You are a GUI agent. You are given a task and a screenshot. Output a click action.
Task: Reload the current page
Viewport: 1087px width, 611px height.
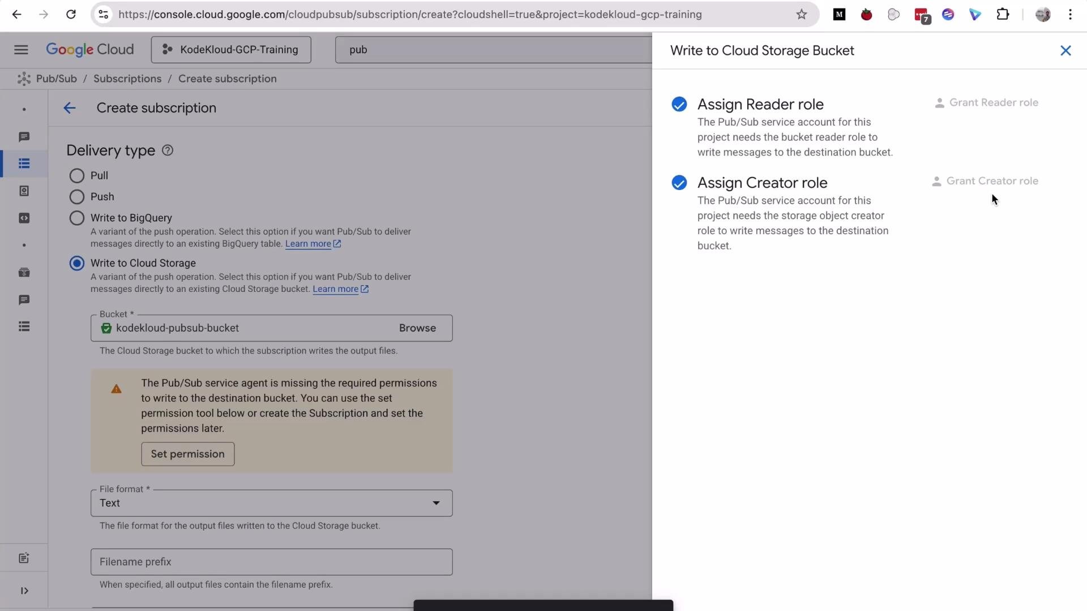[x=71, y=15]
